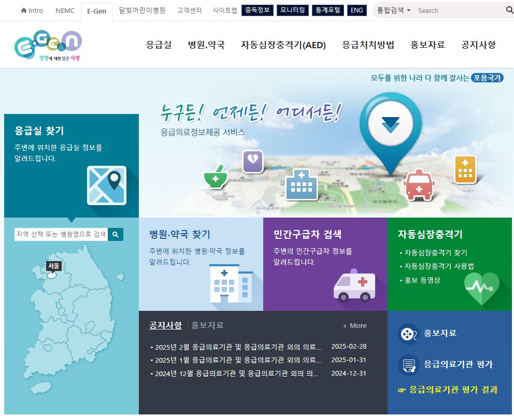Click the purple heart AED icon in banner
514x416 pixels.
point(253,161)
